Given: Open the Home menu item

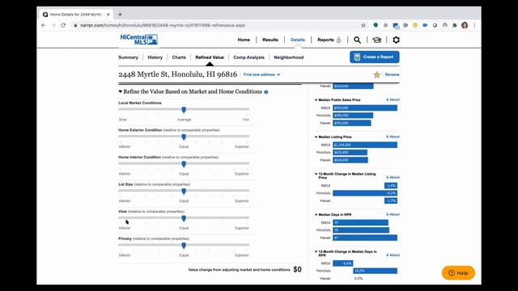Looking at the screenshot, I should (244, 40).
